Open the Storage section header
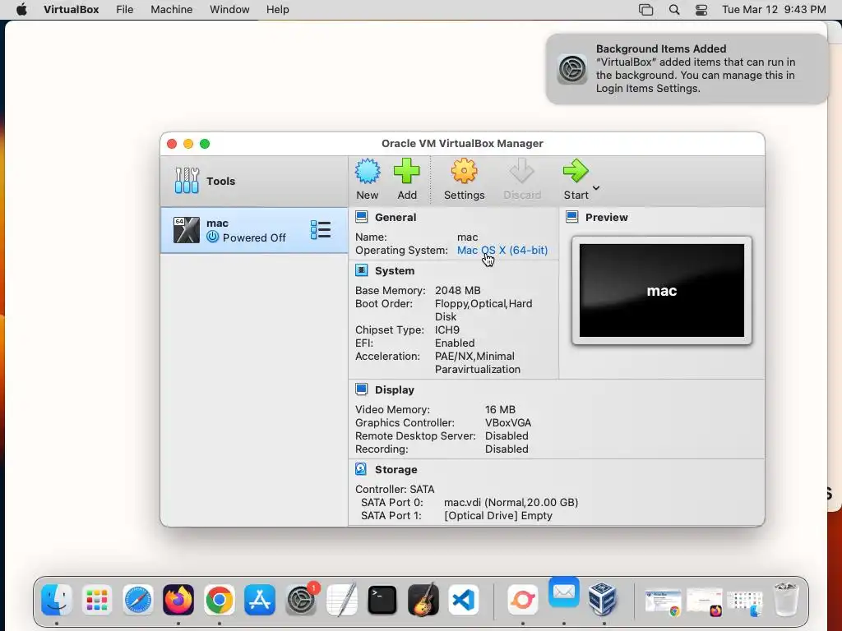842x631 pixels. pos(396,469)
